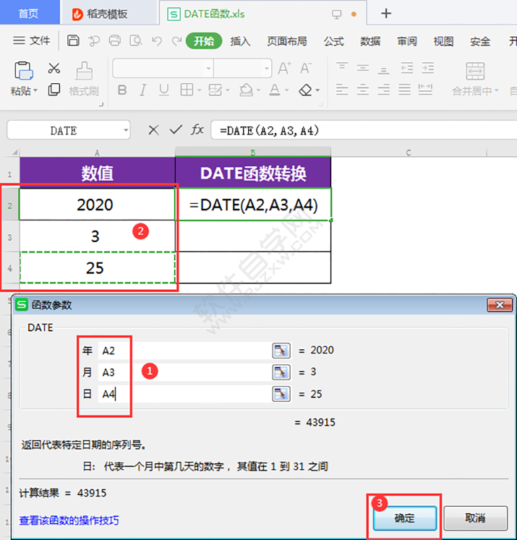
Task: Align text to top
Action: pyautogui.click(x=342, y=68)
